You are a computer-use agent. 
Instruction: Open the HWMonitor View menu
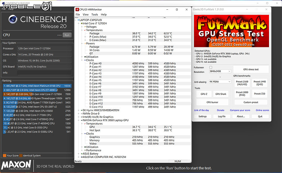tap(85, 14)
